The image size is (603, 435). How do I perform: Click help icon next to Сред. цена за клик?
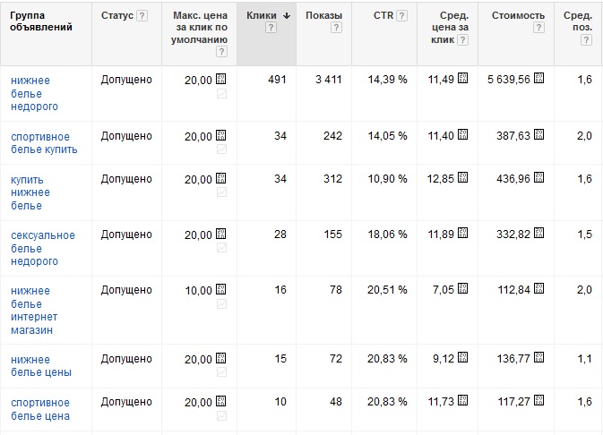462,39
